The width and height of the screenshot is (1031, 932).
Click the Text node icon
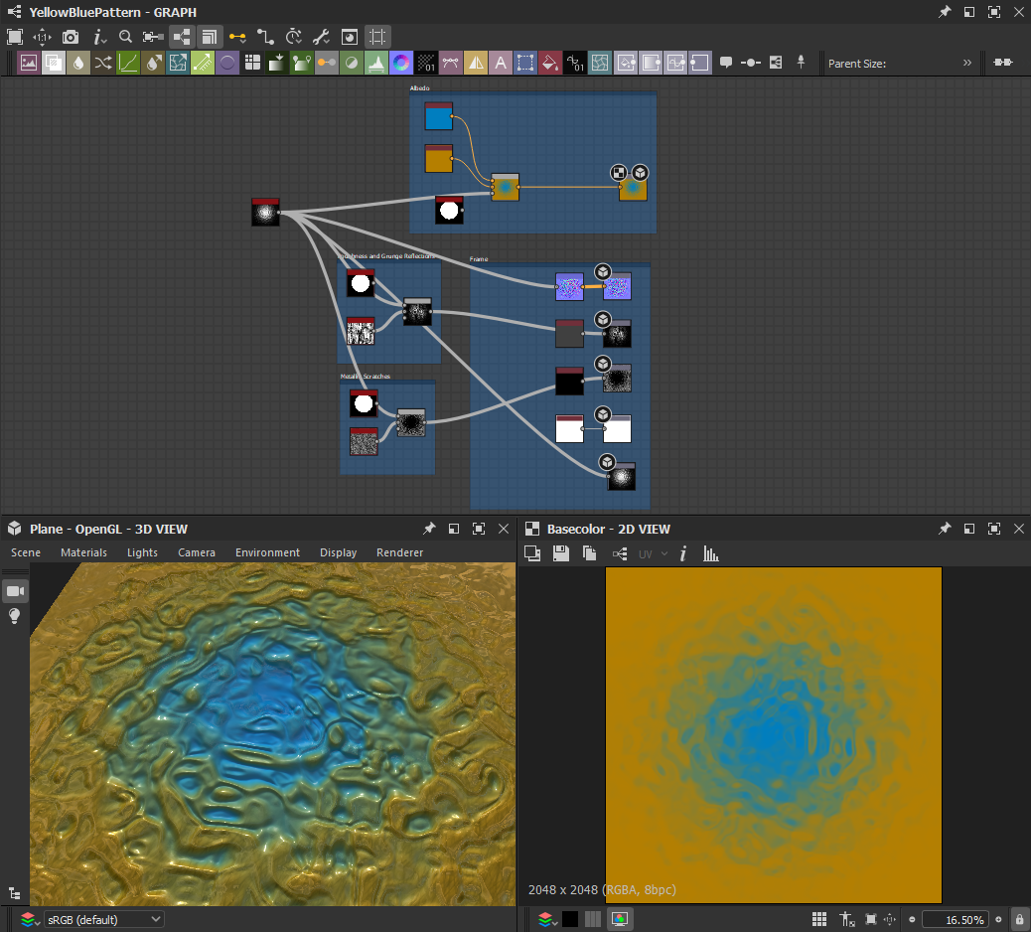tap(501, 63)
